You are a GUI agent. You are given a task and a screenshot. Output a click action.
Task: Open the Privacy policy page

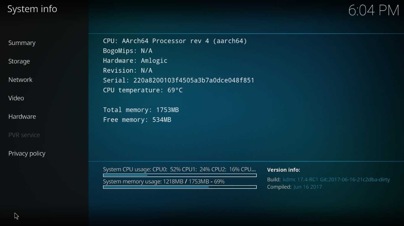[27, 154]
